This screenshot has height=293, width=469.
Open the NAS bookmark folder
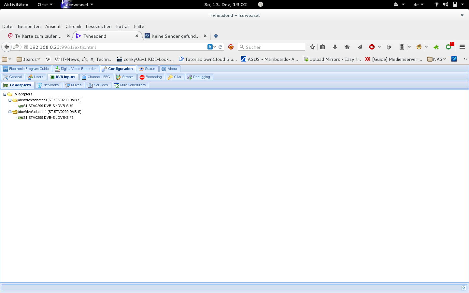437,59
